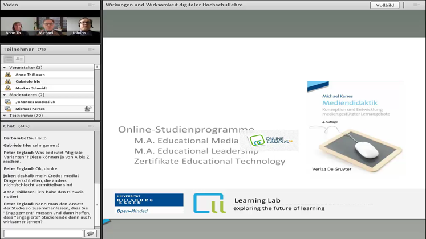The width and height of the screenshot is (426, 239).
Task: Open the shared presentation pod options menu
Action: 416,5
